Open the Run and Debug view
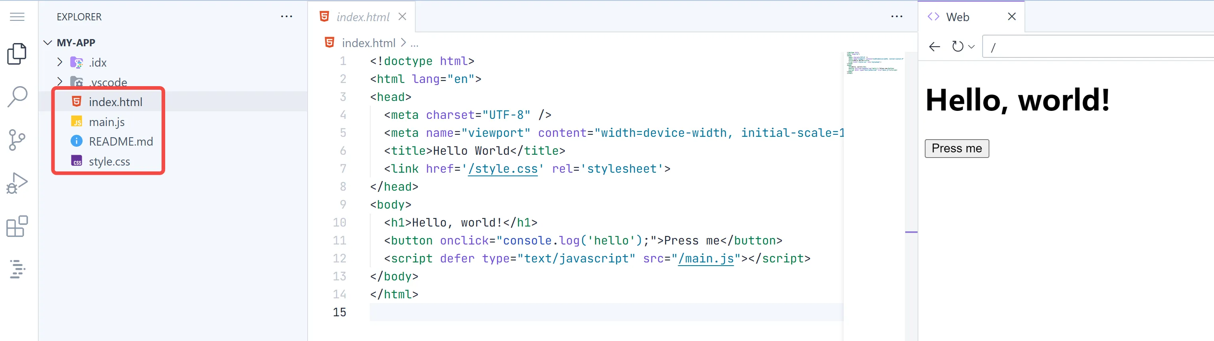Image resolution: width=1214 pixels, height=341 pixels. 18,183
